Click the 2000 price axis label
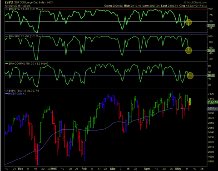The width and height of the screenshot is (218, 171). point(211,152)
